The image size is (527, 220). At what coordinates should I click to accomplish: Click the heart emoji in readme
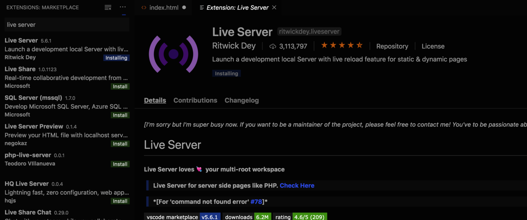[199, 169]
